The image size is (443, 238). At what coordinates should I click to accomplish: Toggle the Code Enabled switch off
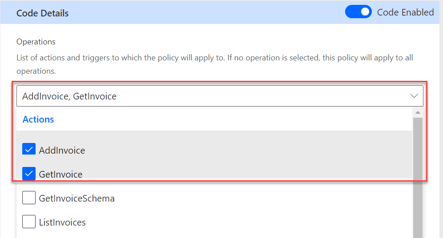point(358,12)
